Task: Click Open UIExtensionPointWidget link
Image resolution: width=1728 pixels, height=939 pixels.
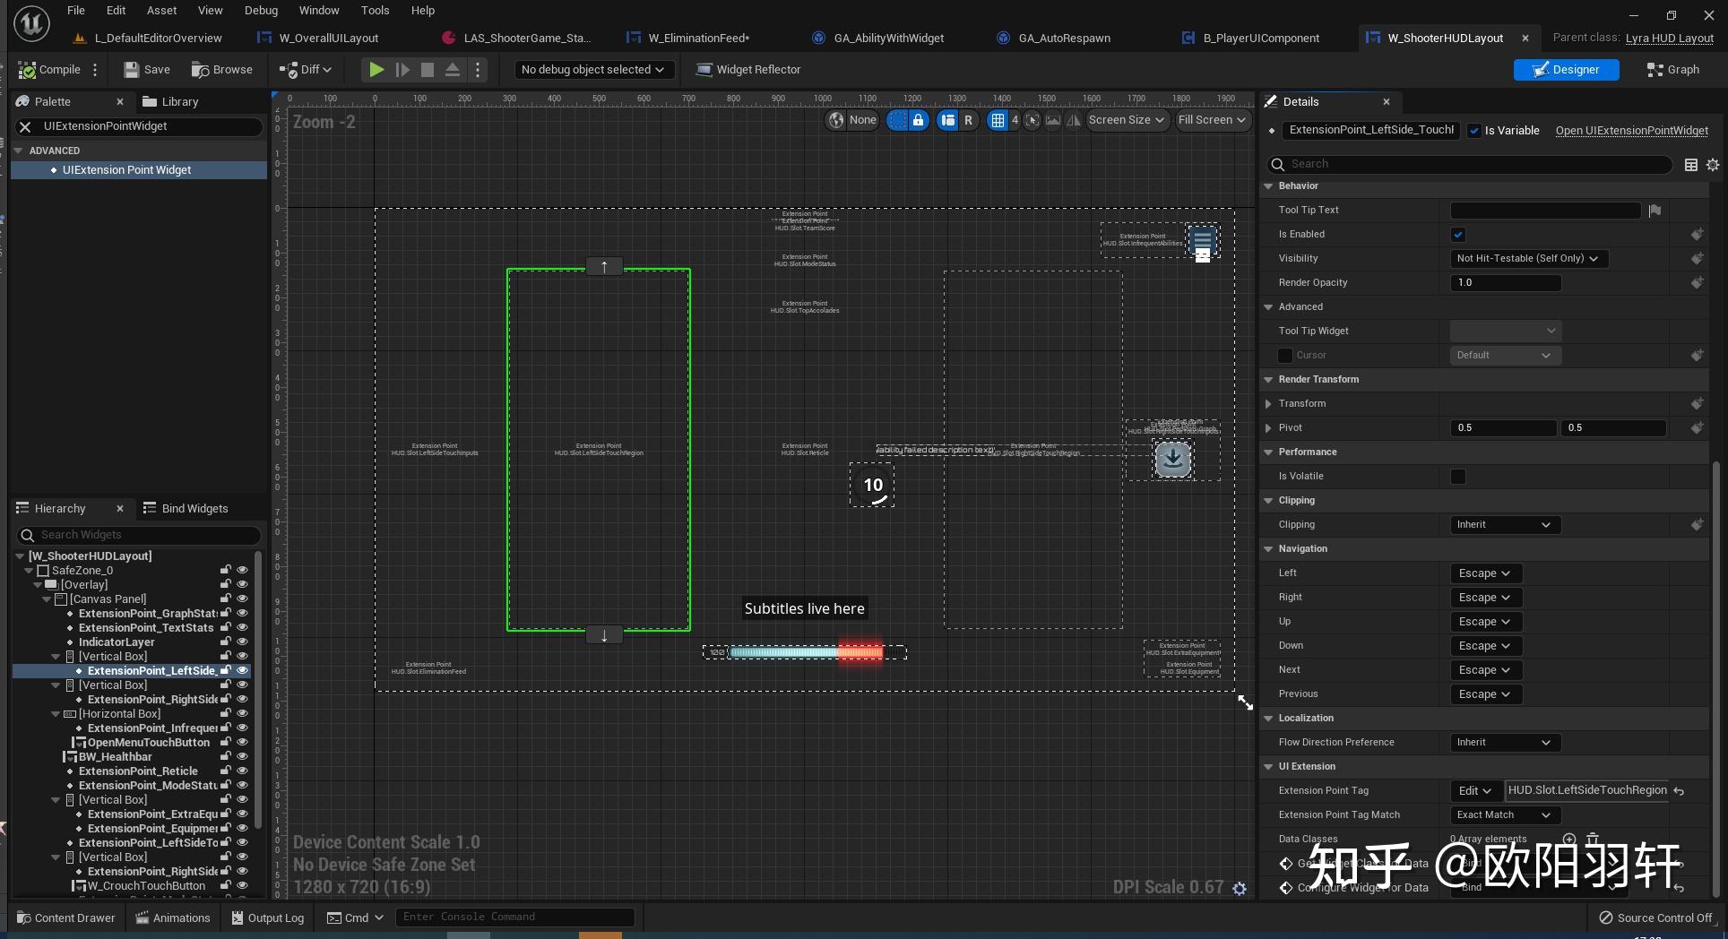Action: pyautogui.click(x=1631, y=131)
